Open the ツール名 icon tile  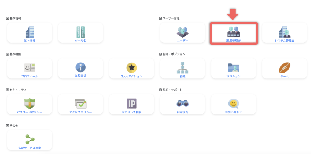[x=81, y=32]
